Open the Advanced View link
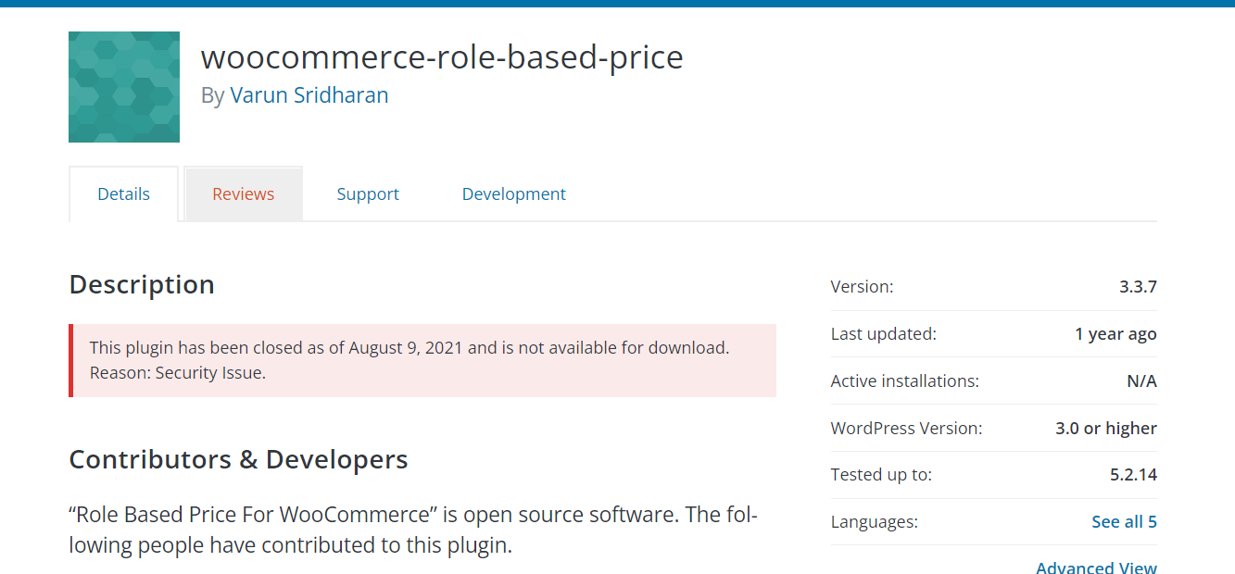This screenshot has width=1235, height=574. point(1096,568)
